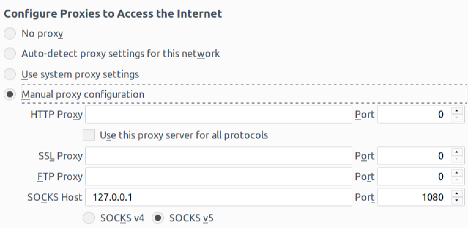
Task: Click the SOCKS Host field showing 127.0.0.1
Action: click(x=219, y=197)
